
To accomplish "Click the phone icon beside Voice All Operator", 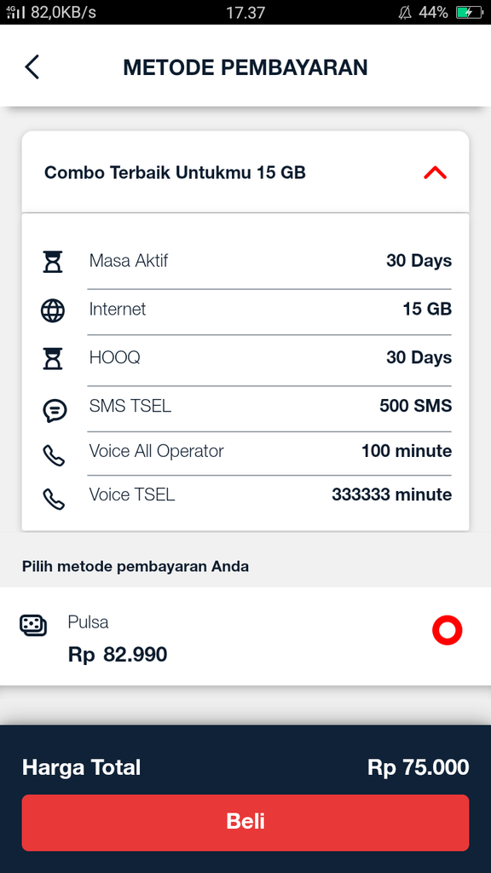I will [x=54, y=455].
